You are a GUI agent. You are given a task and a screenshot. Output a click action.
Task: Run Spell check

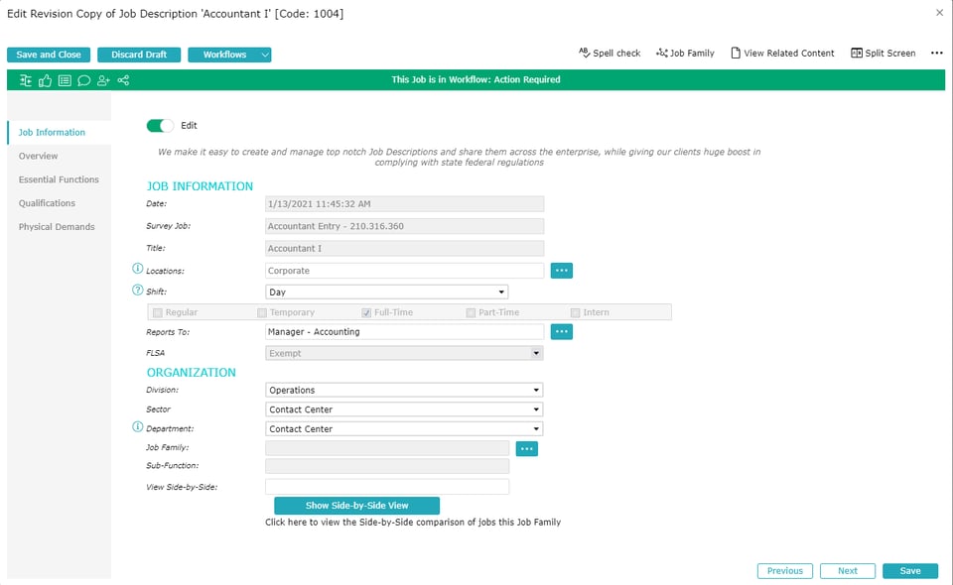point(610,54)
